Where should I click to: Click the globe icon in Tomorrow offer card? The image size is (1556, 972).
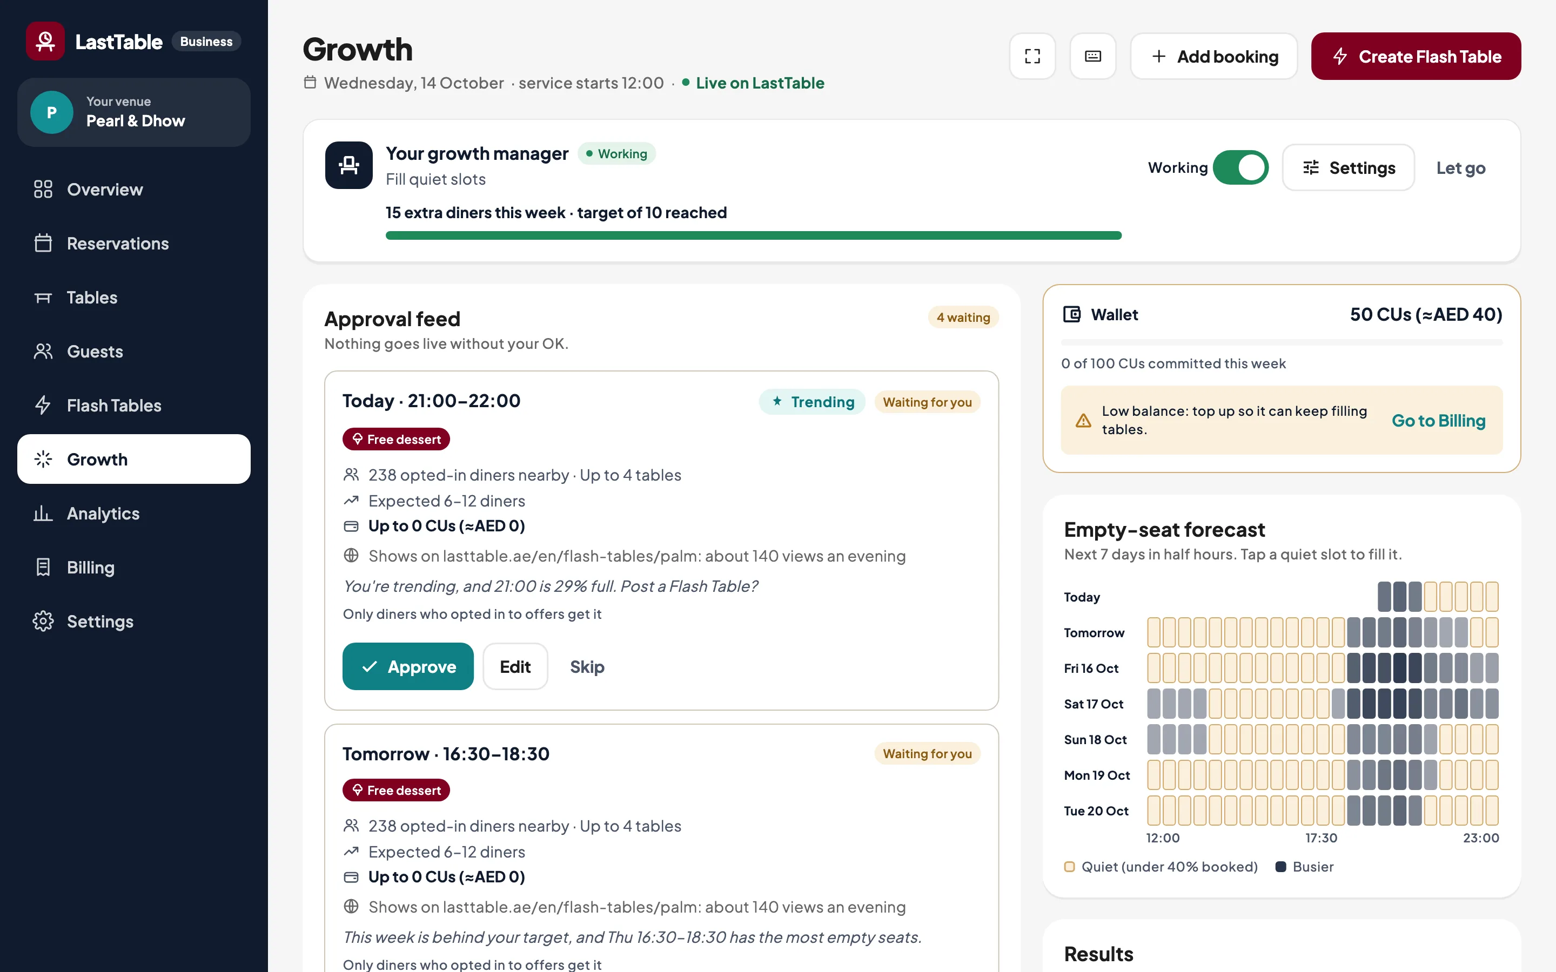pos(351,907)
